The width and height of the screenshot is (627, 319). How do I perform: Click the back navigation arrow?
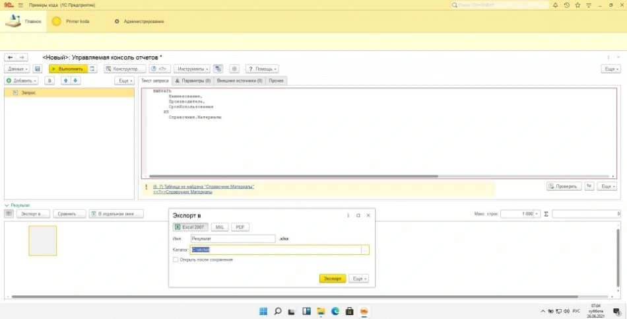(x=10, y=57)
